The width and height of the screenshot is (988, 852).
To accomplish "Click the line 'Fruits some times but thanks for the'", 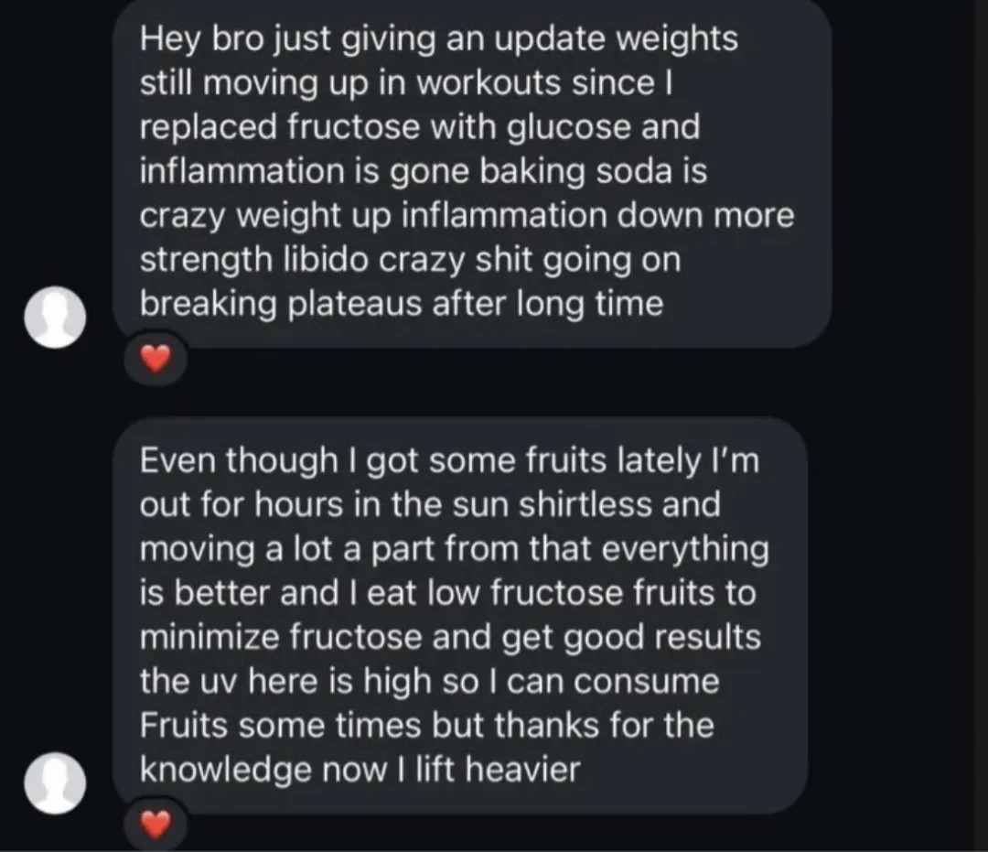I will point(426,726).
